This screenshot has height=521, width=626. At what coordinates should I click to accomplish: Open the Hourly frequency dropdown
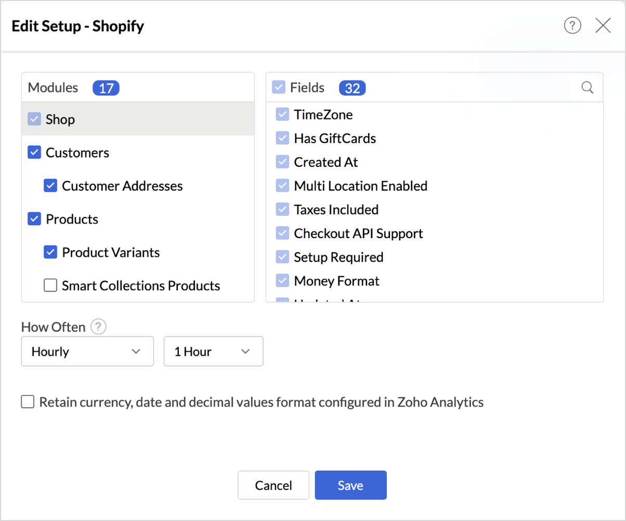click(87, 351)
